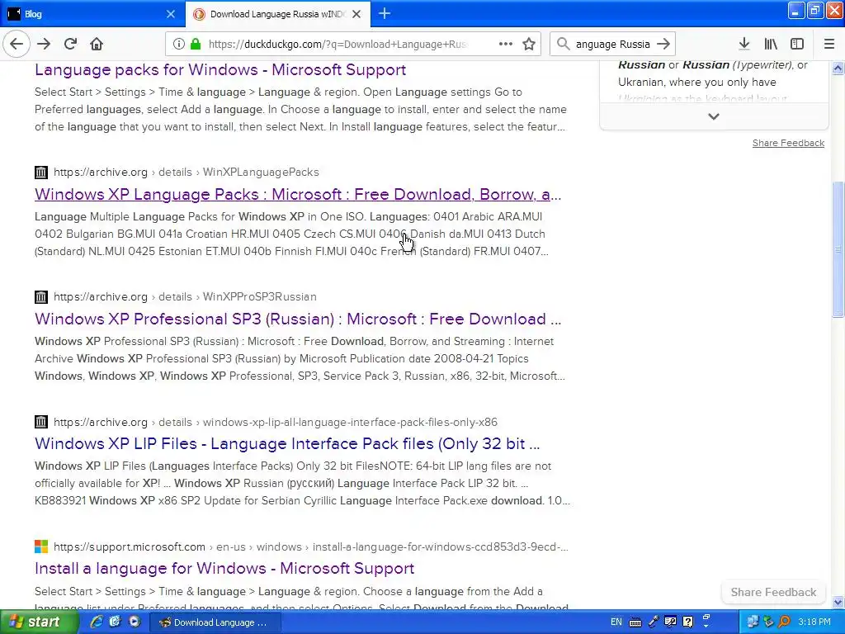
Task: Open 'Language packs for Windows - Microsoft Support' result
Action: coord(220,69)
